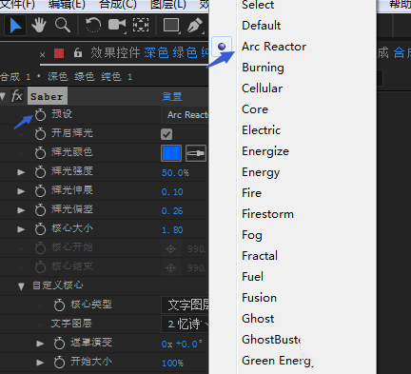Screen dimensions: 411x374
Task: Click the 100% 开始大小 value
Action: click(x=172, y=364)
